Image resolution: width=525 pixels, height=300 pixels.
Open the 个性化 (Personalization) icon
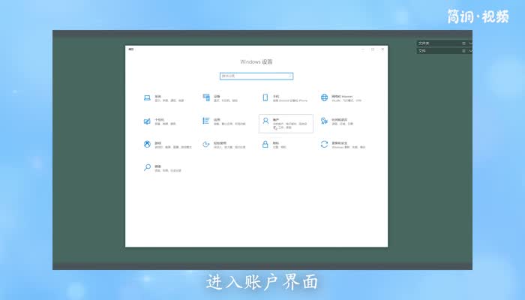click(x=147, y=121)
